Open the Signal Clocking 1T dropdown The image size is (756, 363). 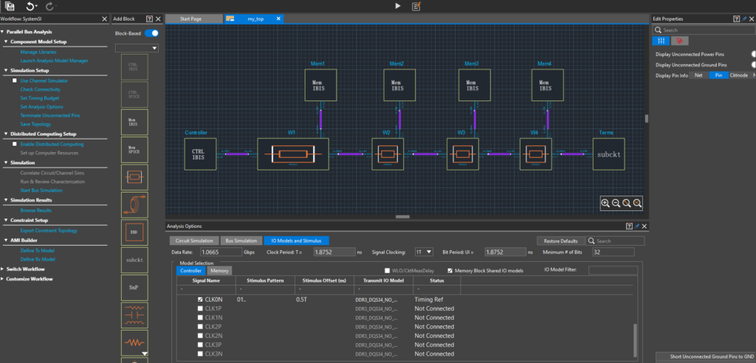coord(424,252)
